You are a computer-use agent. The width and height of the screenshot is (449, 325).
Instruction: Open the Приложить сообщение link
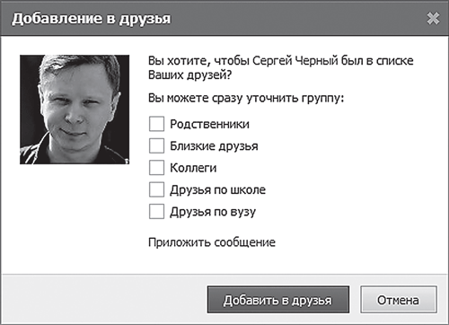click(212, 242)
